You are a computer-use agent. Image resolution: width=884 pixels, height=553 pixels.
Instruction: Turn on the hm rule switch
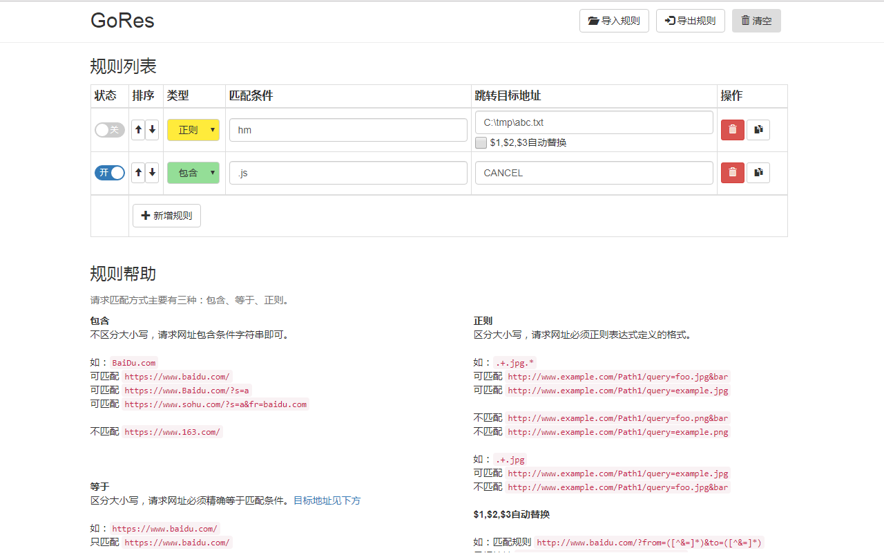point(110,130)
